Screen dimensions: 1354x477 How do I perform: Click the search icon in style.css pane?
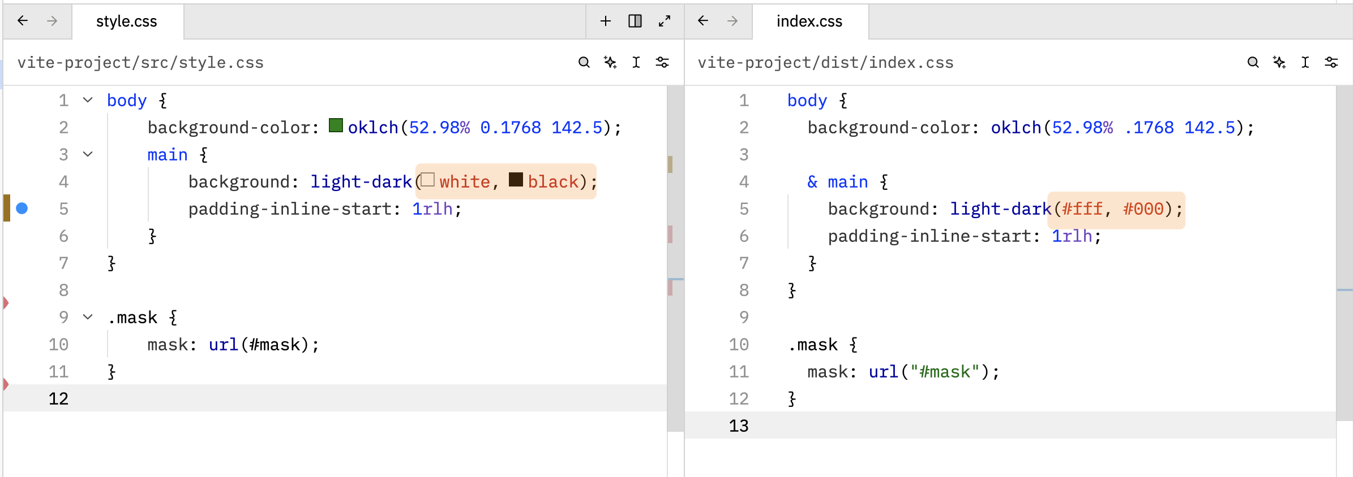pyautogui.click(x=584, y=62)
